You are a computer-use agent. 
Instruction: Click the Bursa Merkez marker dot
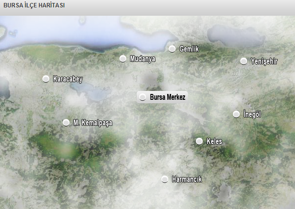tap(143, 97)
